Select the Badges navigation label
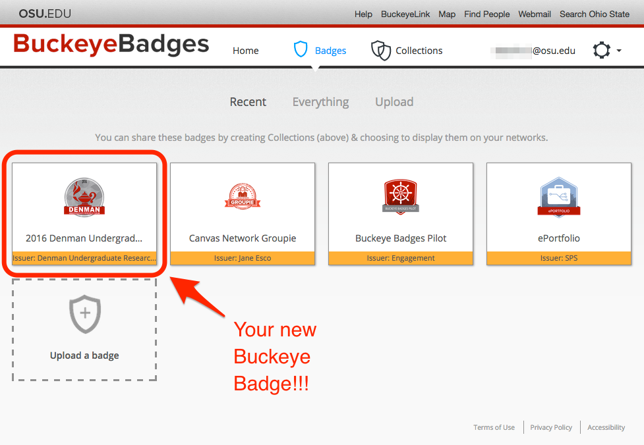 pos(331,51)
